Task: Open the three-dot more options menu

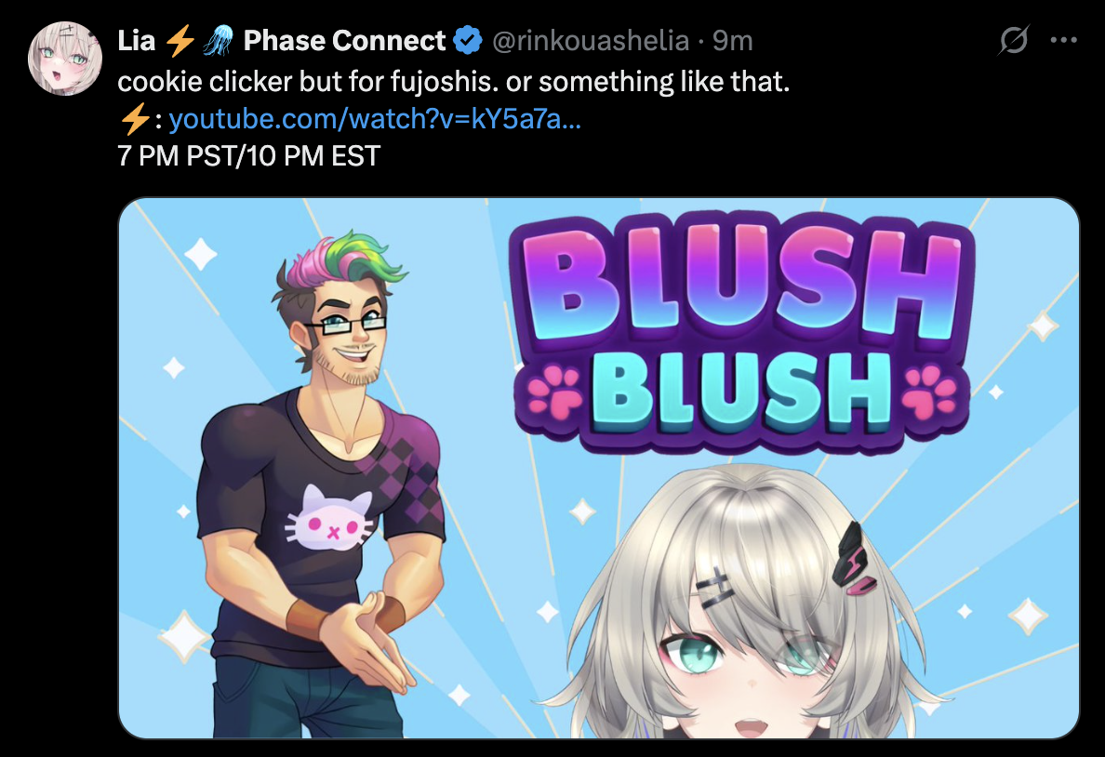Action: [1063, 40]
